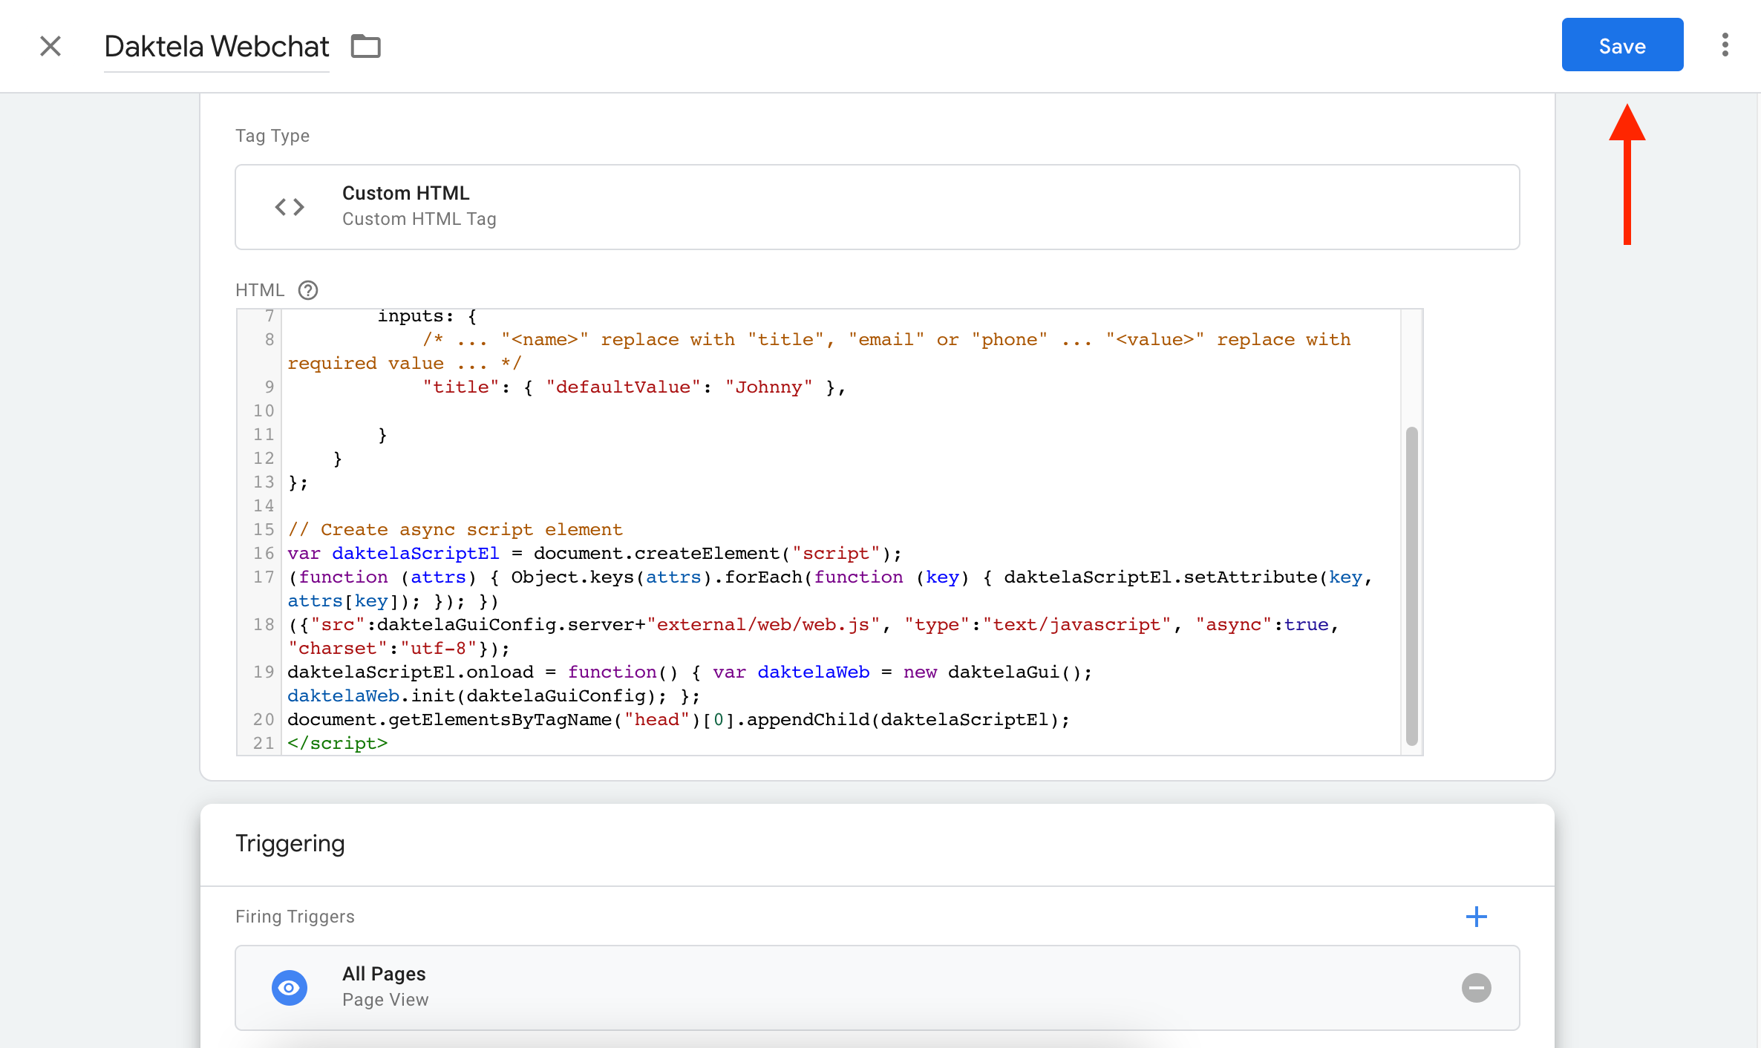Open the three-dot more options menu
Screen dimensions: 1761x1048
pyautogui.click(x=1725, y=45)
